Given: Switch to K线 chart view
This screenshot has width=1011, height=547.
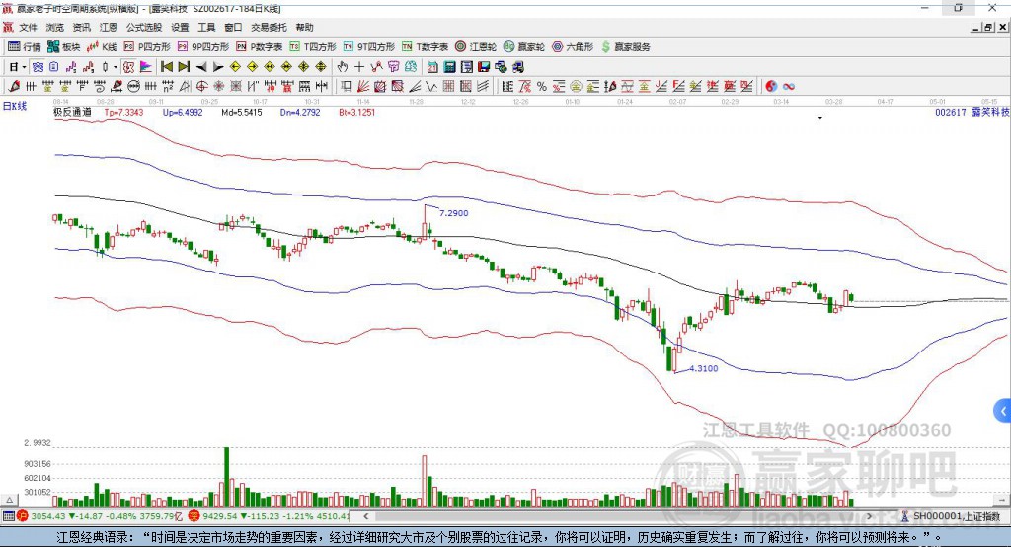Looking at the screenshot, I should [x=102, y=47].
